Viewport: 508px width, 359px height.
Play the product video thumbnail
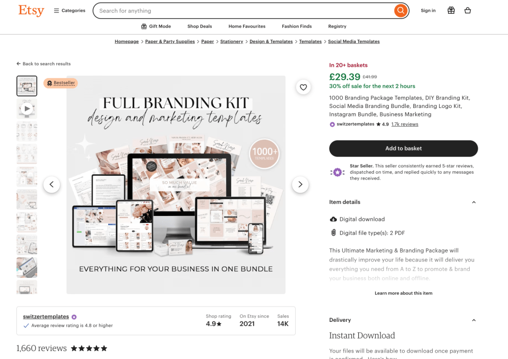pyautogui.click(x=27, y=108)
